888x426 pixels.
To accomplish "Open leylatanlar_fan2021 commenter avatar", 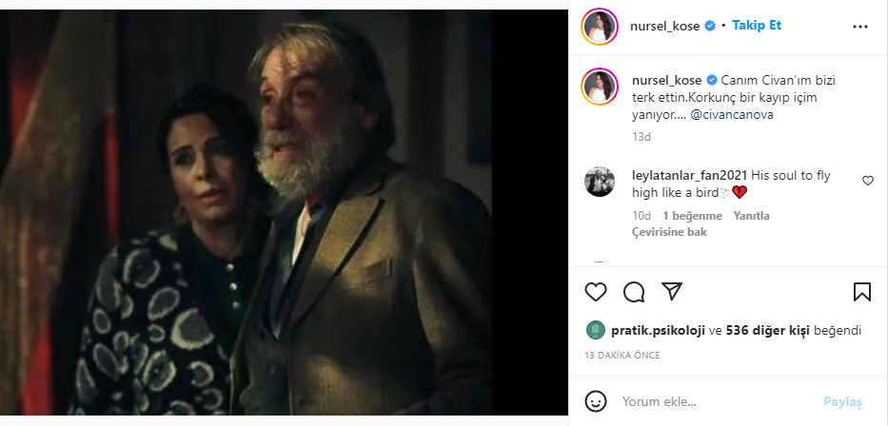I will [600, 182].
